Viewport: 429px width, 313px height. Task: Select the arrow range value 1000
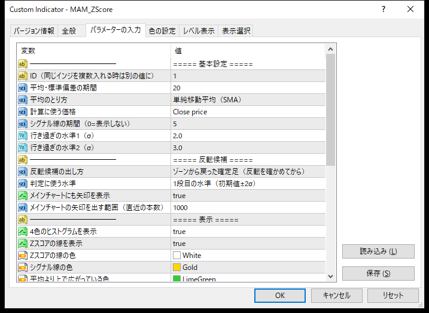[x=248, y=208]
